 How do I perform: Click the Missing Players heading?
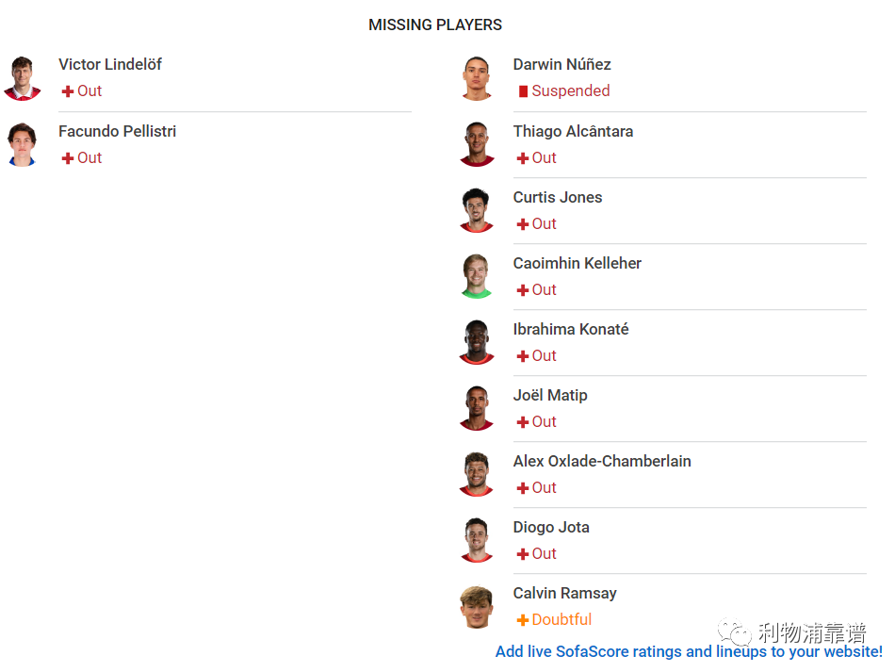(x=435, y=25)
